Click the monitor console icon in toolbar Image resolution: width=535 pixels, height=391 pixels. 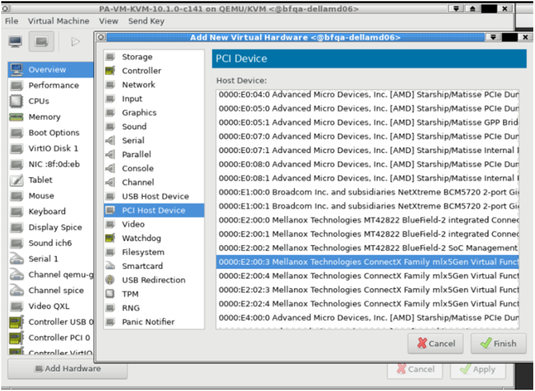click(x=15, y=42)
